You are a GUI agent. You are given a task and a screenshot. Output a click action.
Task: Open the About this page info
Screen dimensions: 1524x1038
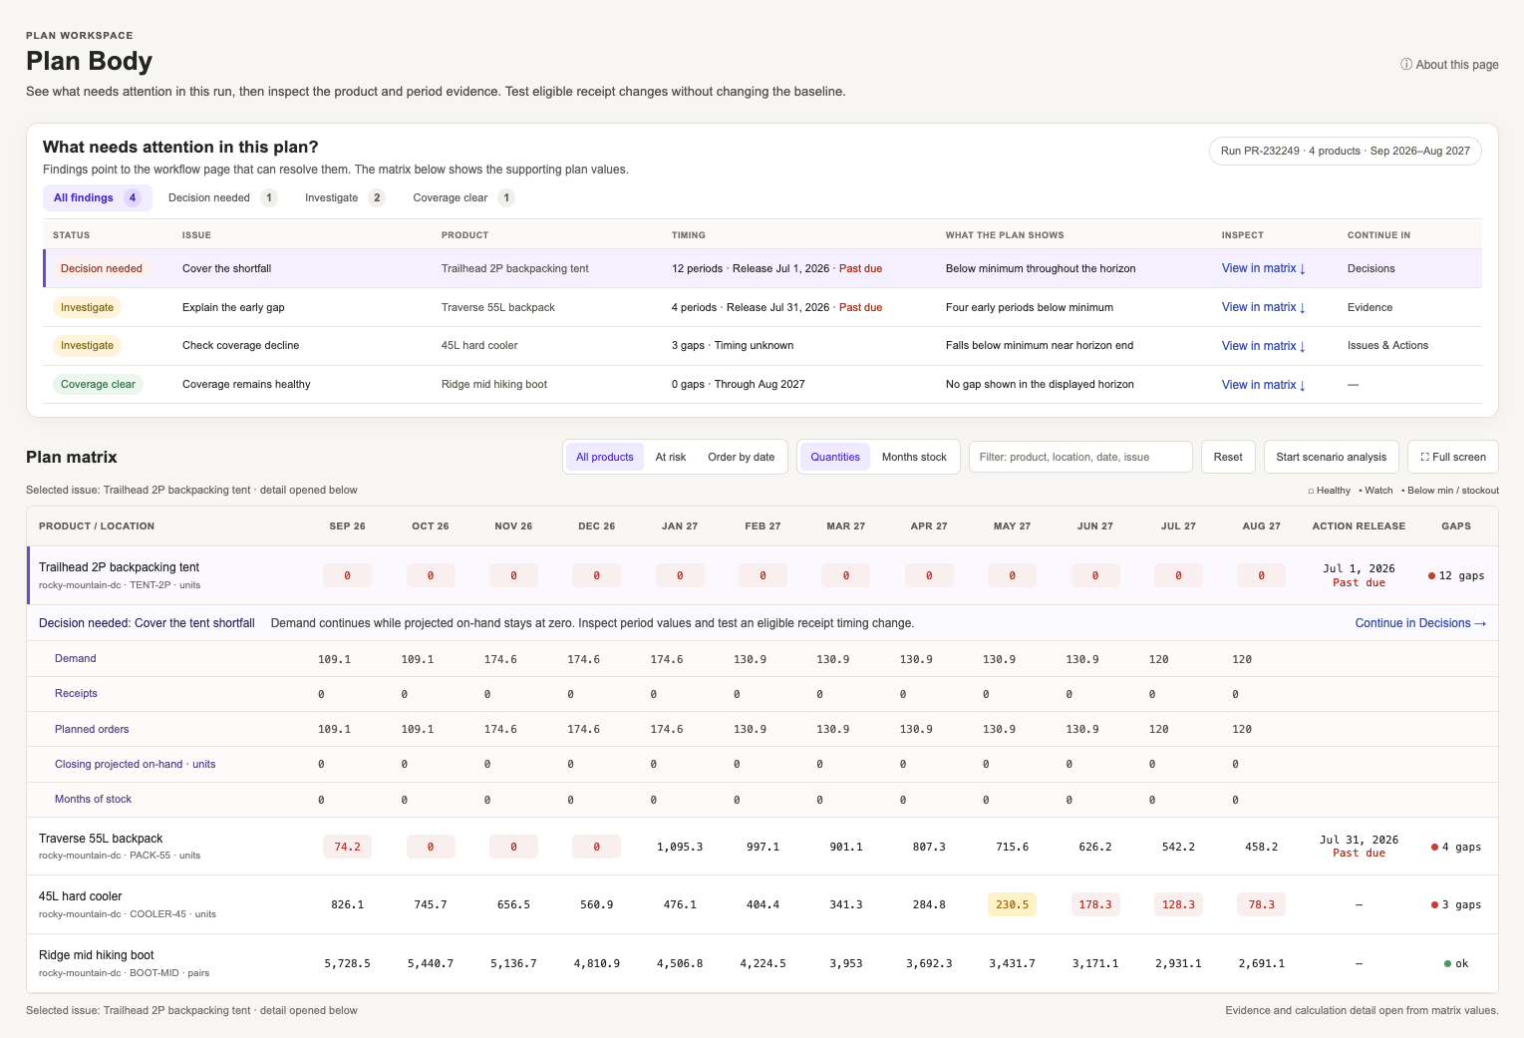click(1449, 65)
